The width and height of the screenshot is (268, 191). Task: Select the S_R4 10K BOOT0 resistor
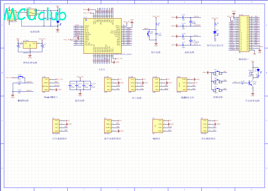point(20,83)
